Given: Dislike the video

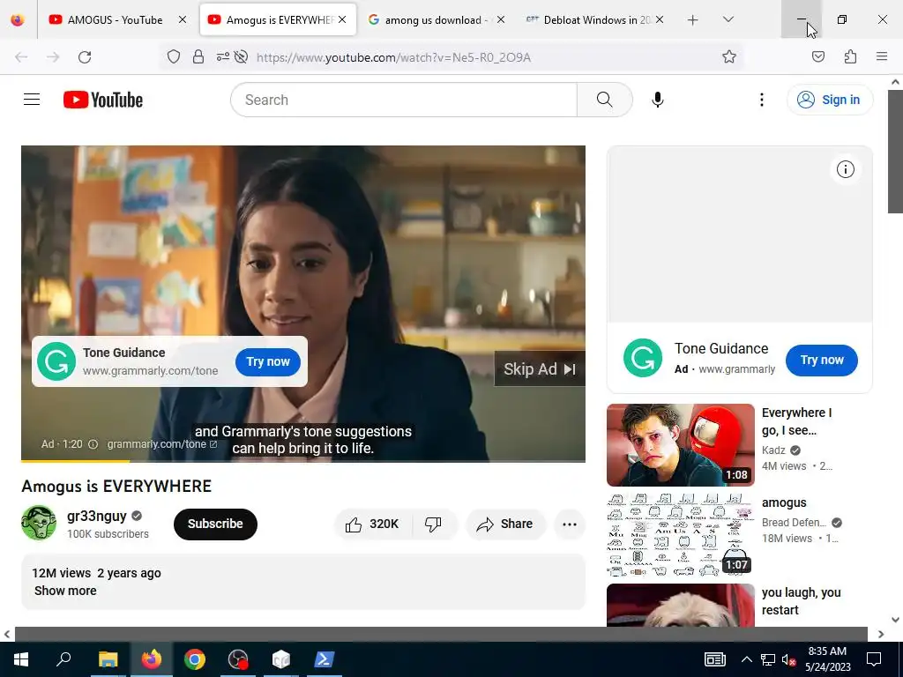Looking at the screenshot, I should (x=433, y=524).
